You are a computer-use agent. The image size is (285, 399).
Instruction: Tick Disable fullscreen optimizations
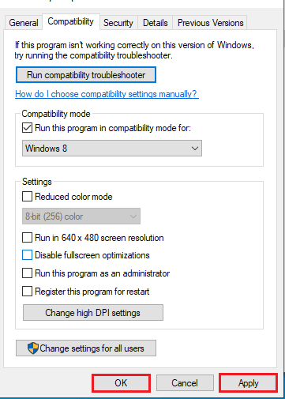(27, 255)
